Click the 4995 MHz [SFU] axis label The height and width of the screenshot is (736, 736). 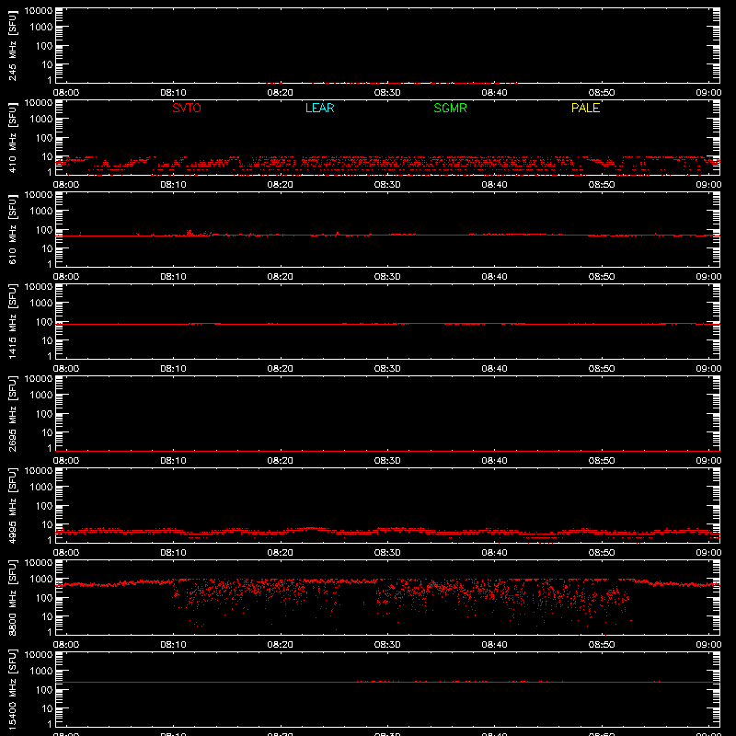click(13, 505)
